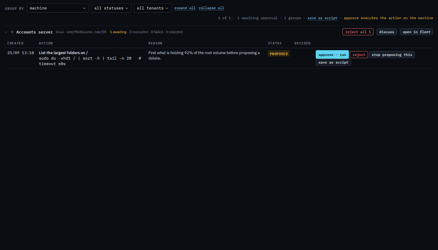Open the group by machine dropdown
The width and height of the screenshot is (438, 250).
click(58, 8)
